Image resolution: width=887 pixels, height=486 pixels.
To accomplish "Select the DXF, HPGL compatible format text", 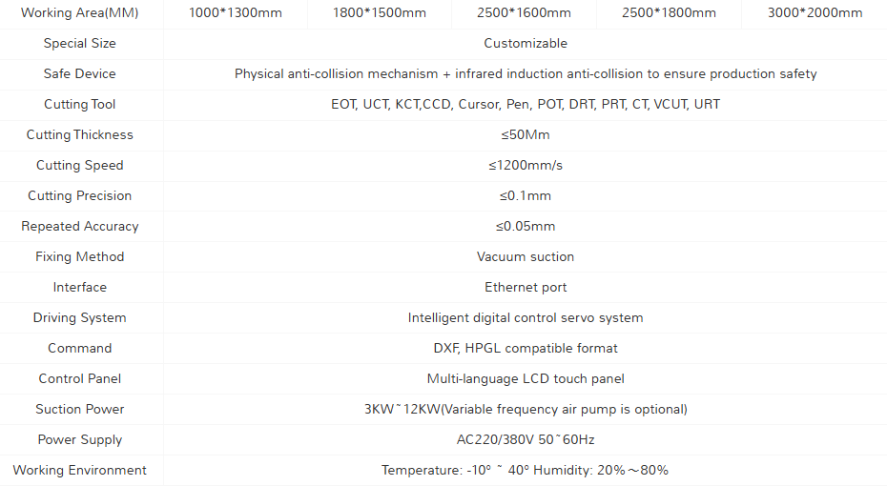I will (526, 348).
